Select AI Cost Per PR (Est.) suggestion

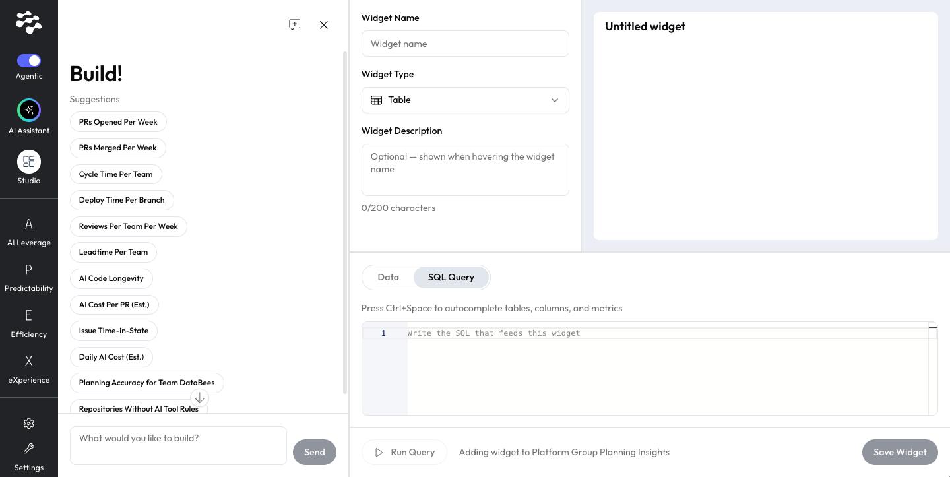(114, 305)
